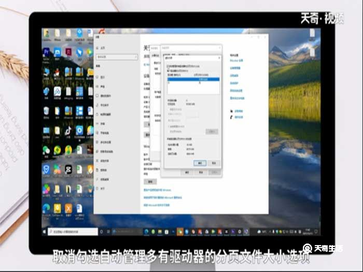This screenshot has height=272, width=363.
Task: Open the TikTok desktop shortcut
Action: 68,131
